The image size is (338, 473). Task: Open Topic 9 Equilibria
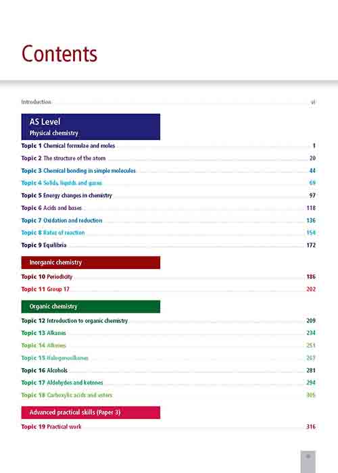pyautogui.click(x=168, y=245)
